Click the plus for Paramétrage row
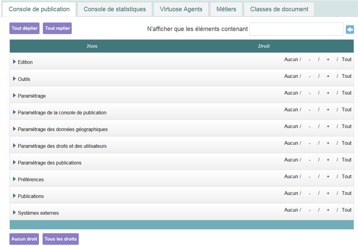The width and height of the screenshot is (358, 246). (x=328, y=93)
